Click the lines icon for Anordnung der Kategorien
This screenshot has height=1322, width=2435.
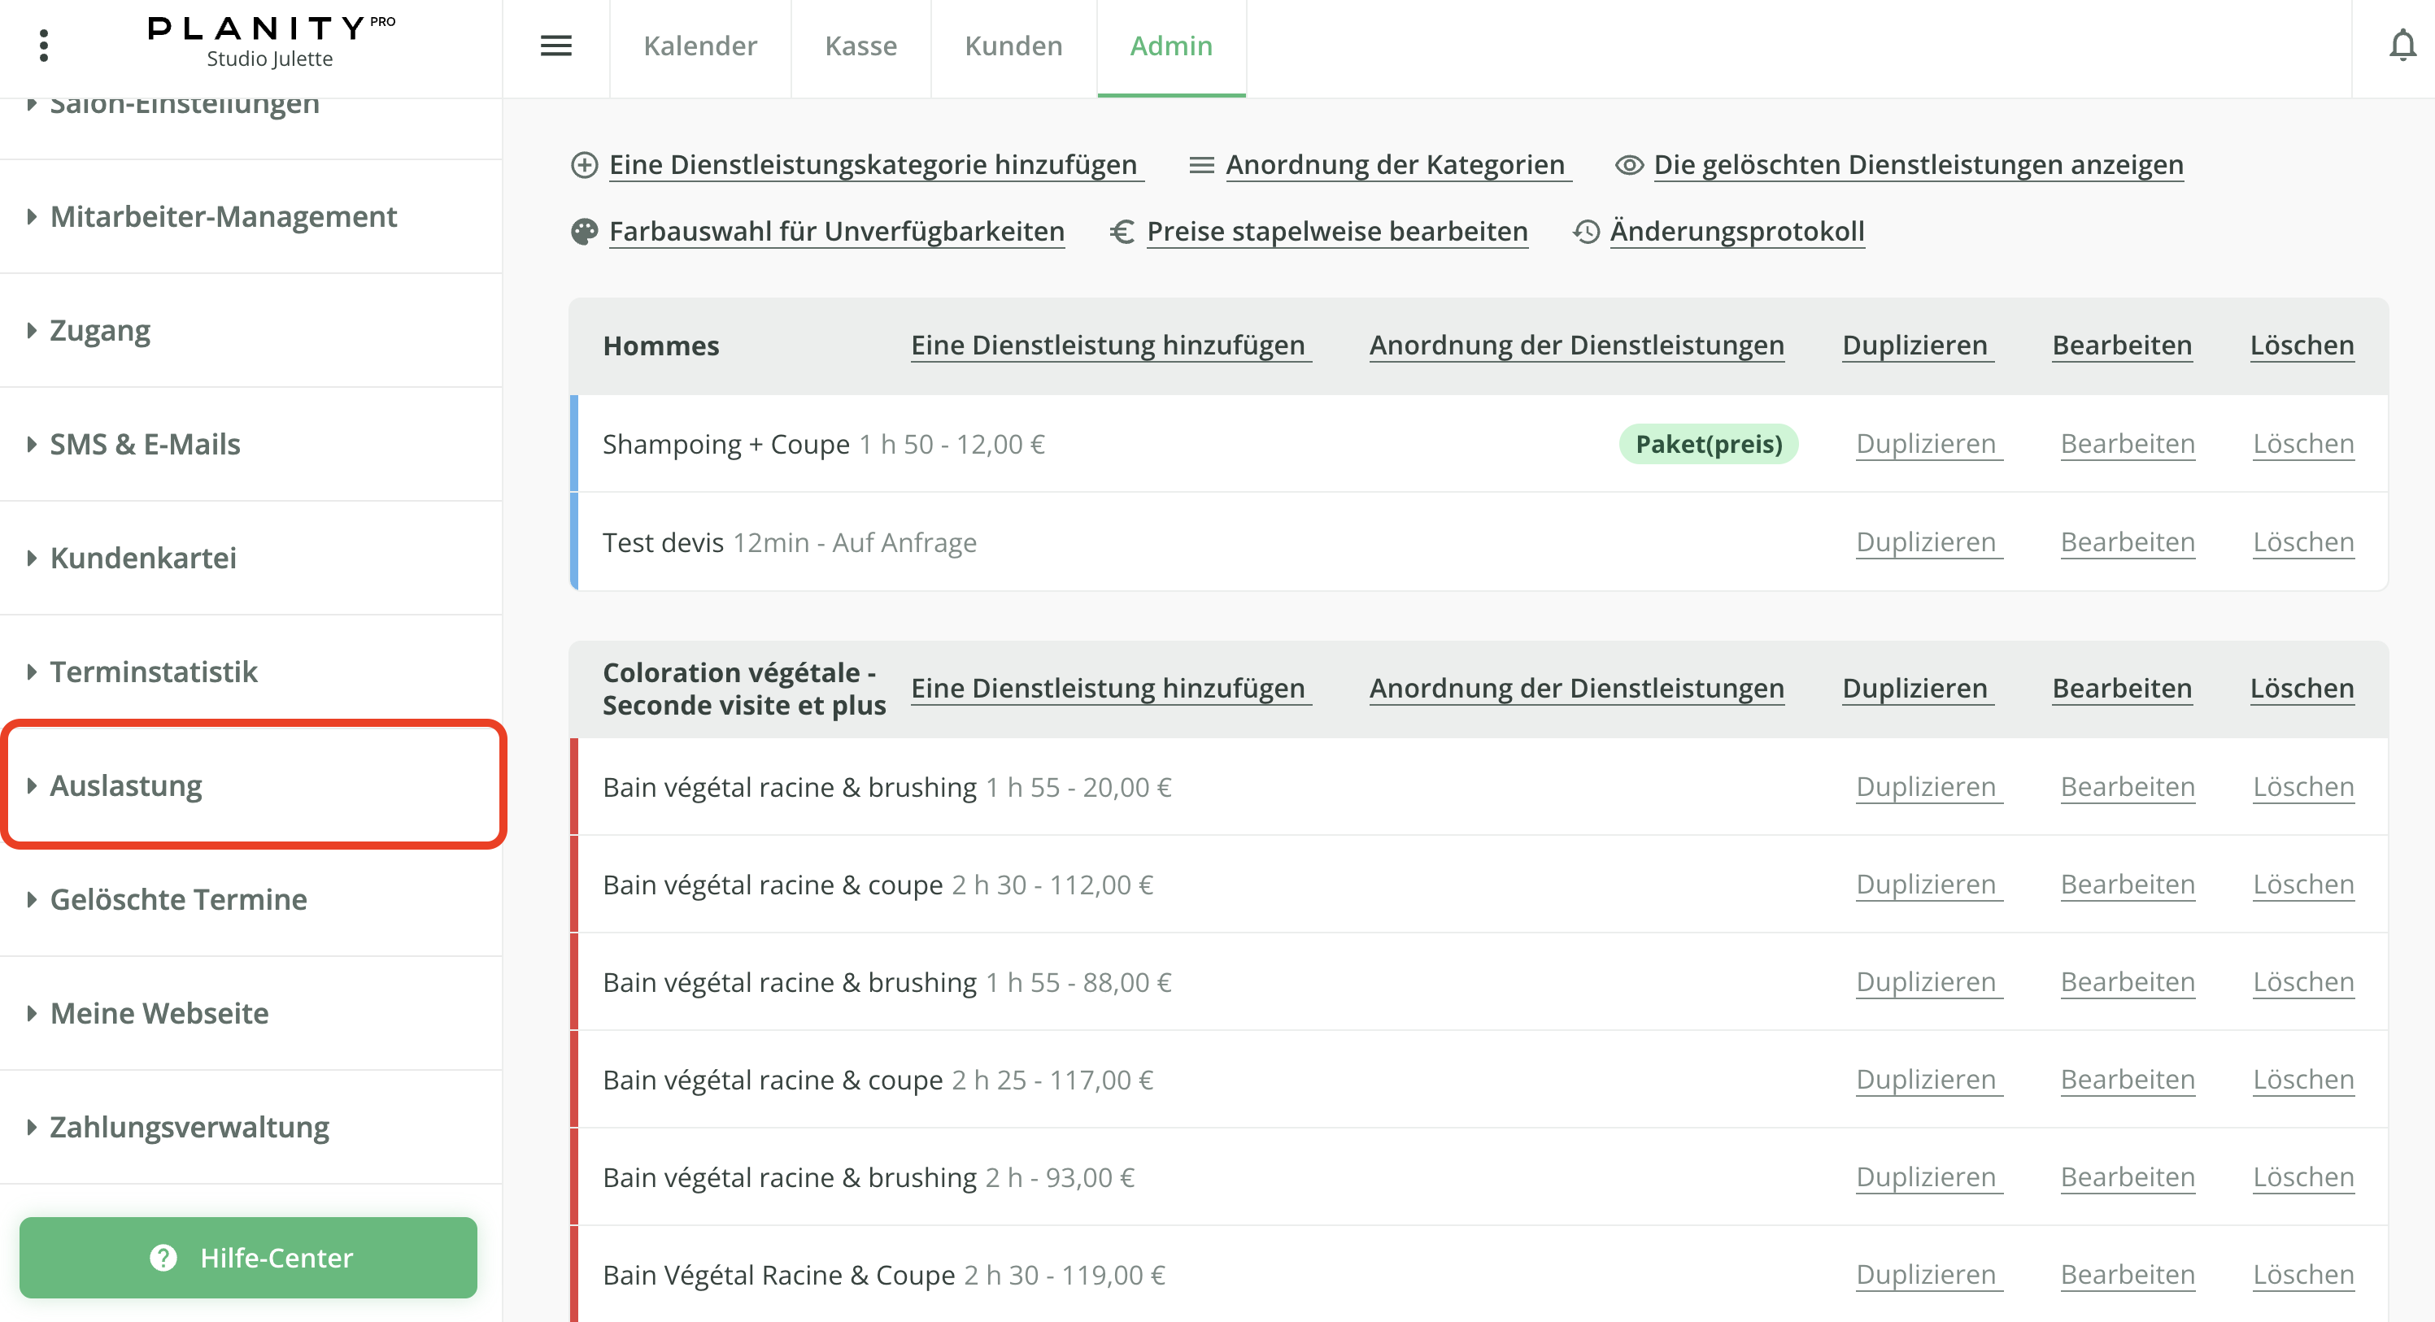(x=1200, y=165)
